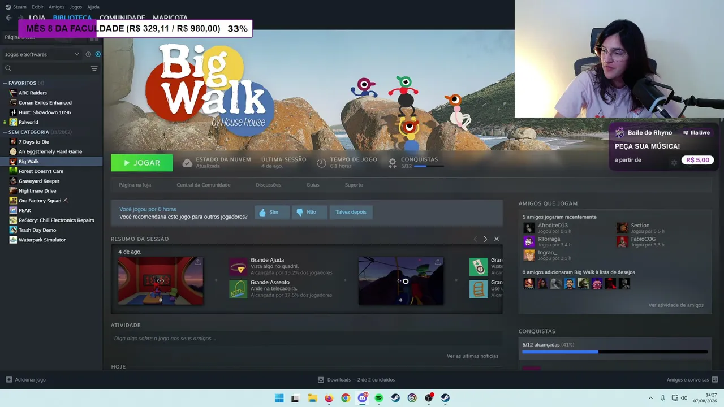Click the green JOGAR play button

point(142,163)
